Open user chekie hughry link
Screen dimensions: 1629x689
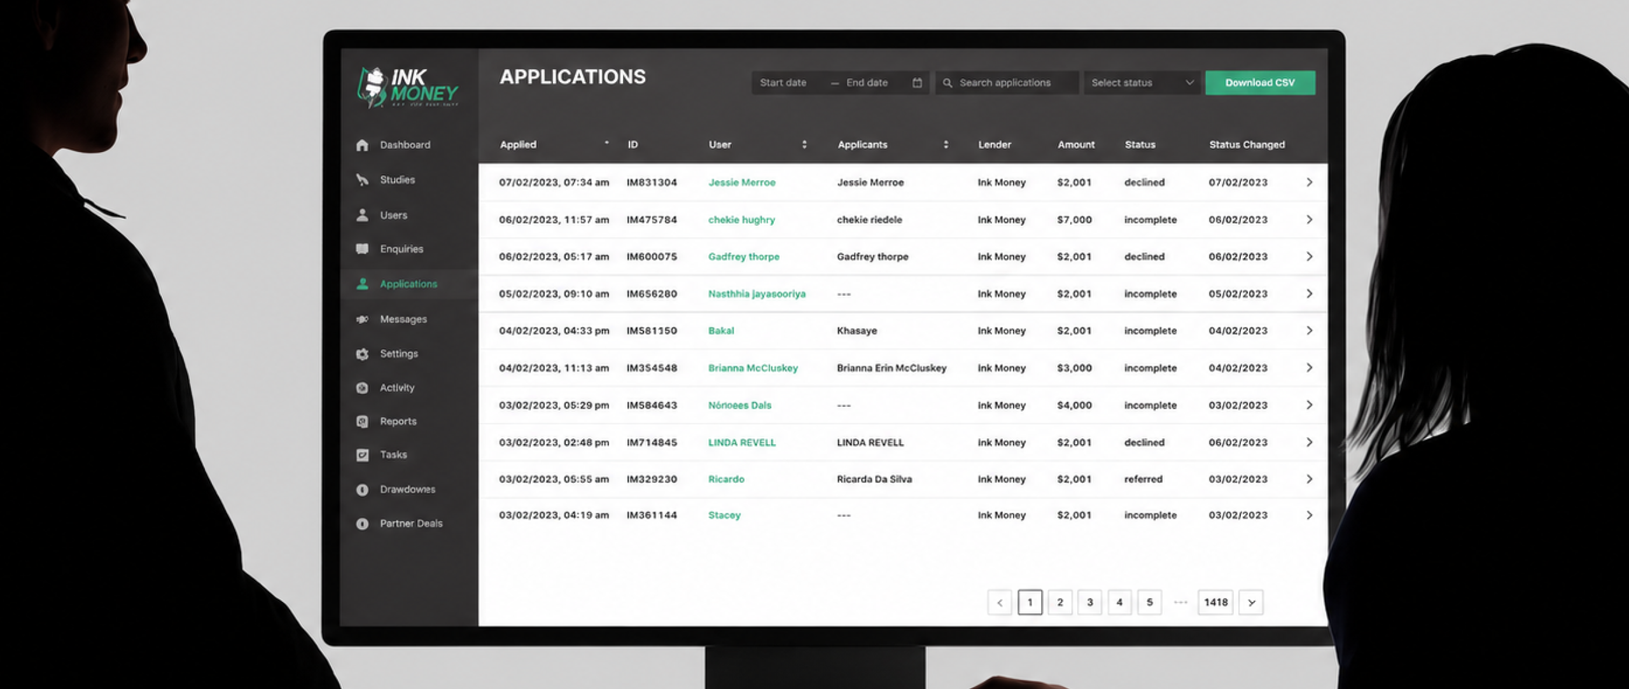741,219
